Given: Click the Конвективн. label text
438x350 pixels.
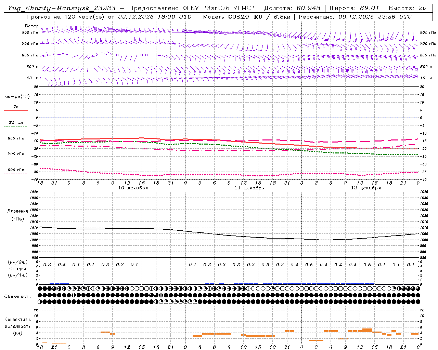Looking at the screenshot, I should tap(18, 320).
